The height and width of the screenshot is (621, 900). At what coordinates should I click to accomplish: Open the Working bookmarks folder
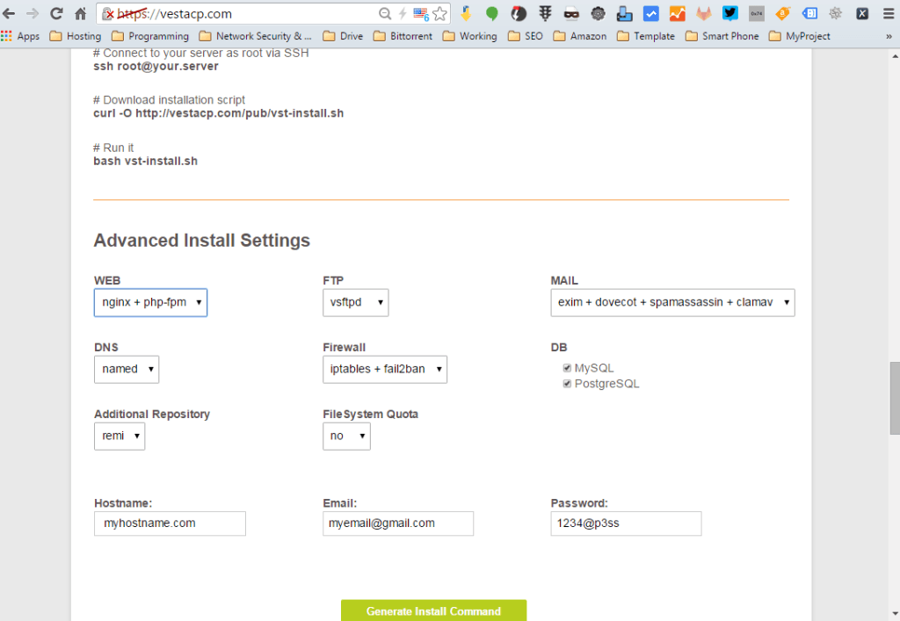point(470,36)
